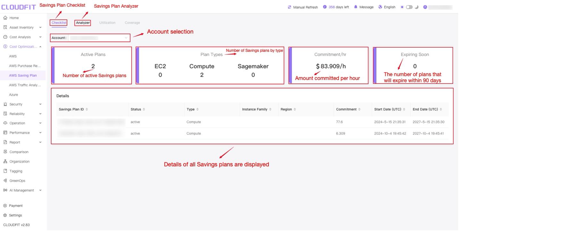
Task: Click the Payment sidebar icon
Action: point(5,206)
